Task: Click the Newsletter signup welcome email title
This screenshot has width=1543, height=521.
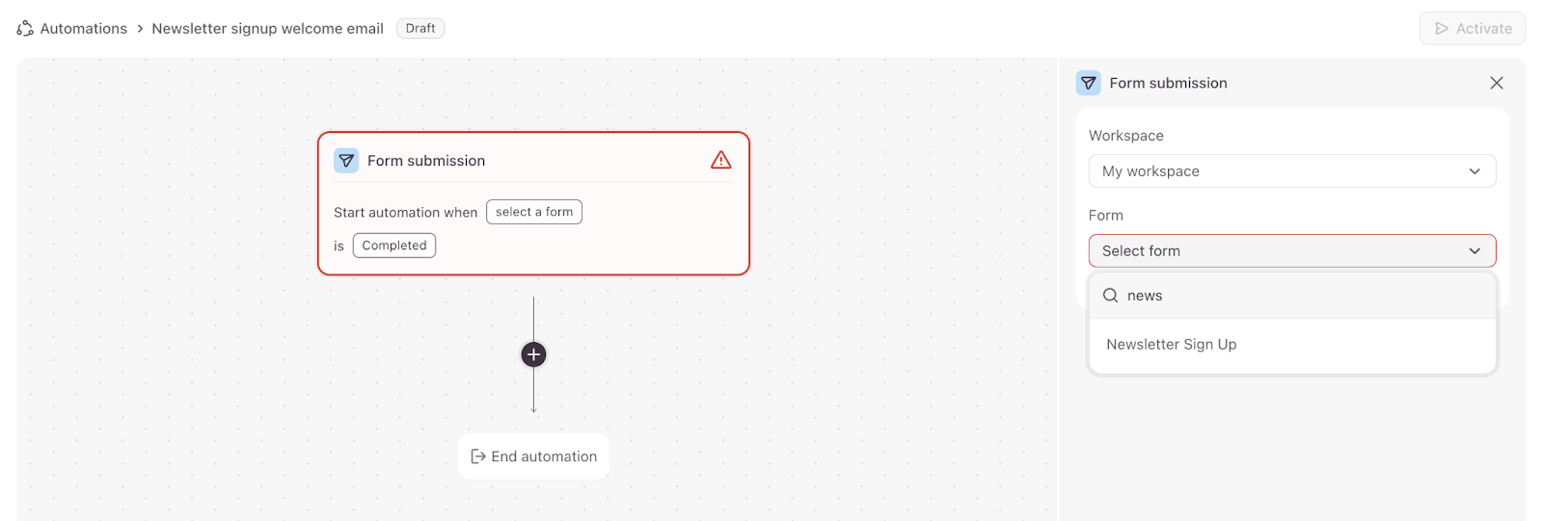Action: tap(267, 29)
